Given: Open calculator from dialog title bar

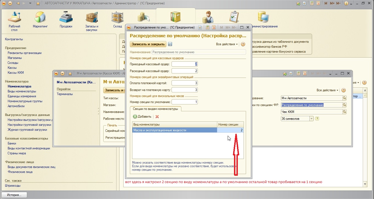Looking at the screenshot, I should (x=208, y=27).
